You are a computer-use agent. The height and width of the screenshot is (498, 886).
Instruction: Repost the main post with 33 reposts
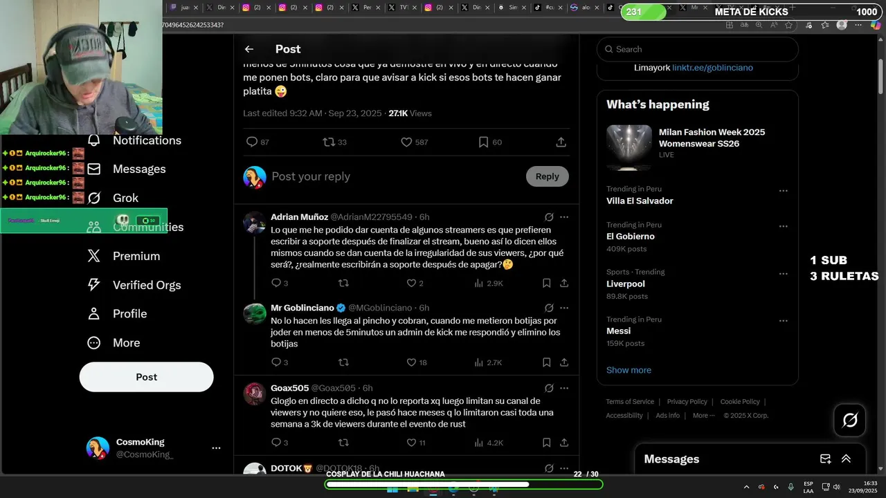(335, 142)
